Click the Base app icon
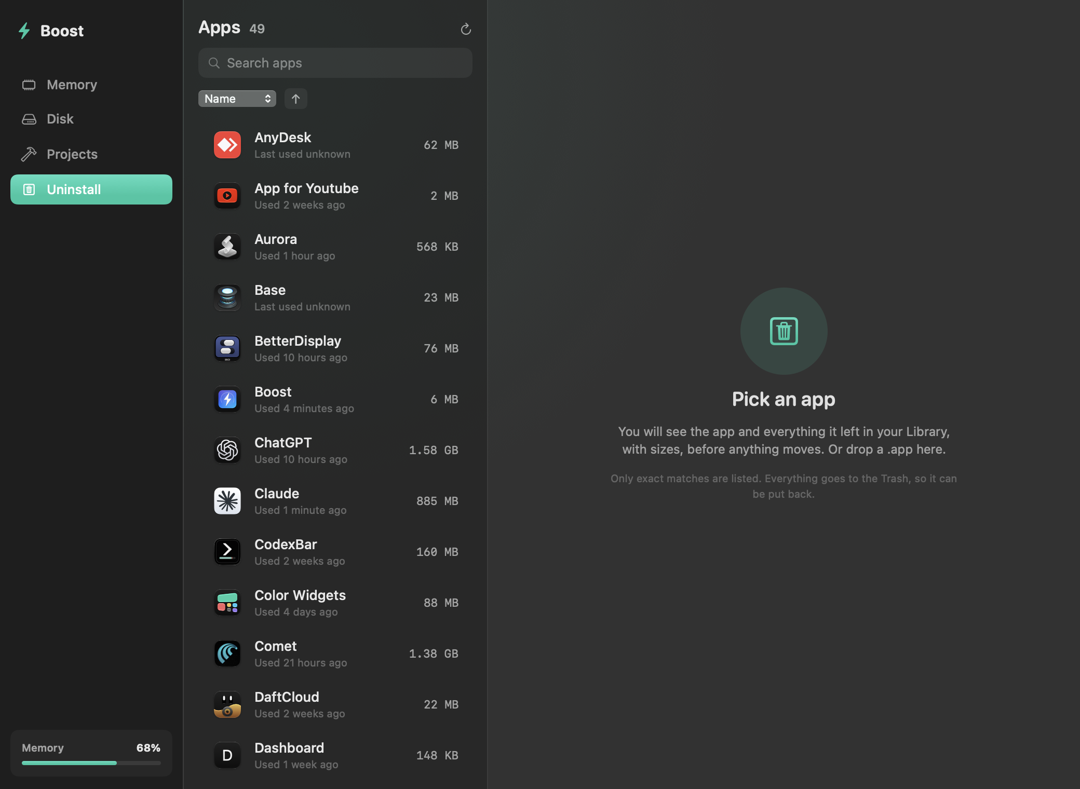Image resolution: width=1080 pixels, height=789 pixels. pyautogui.click(x=227, y=297)
